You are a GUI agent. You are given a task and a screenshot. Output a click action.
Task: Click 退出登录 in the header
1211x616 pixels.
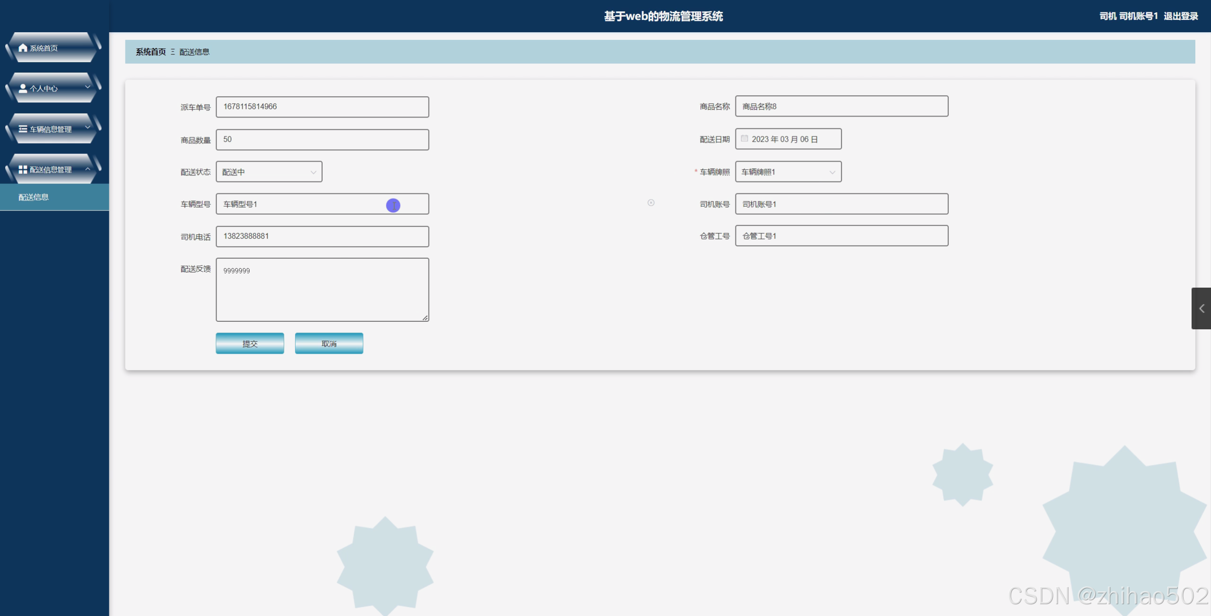click(x=1181, y=17)
